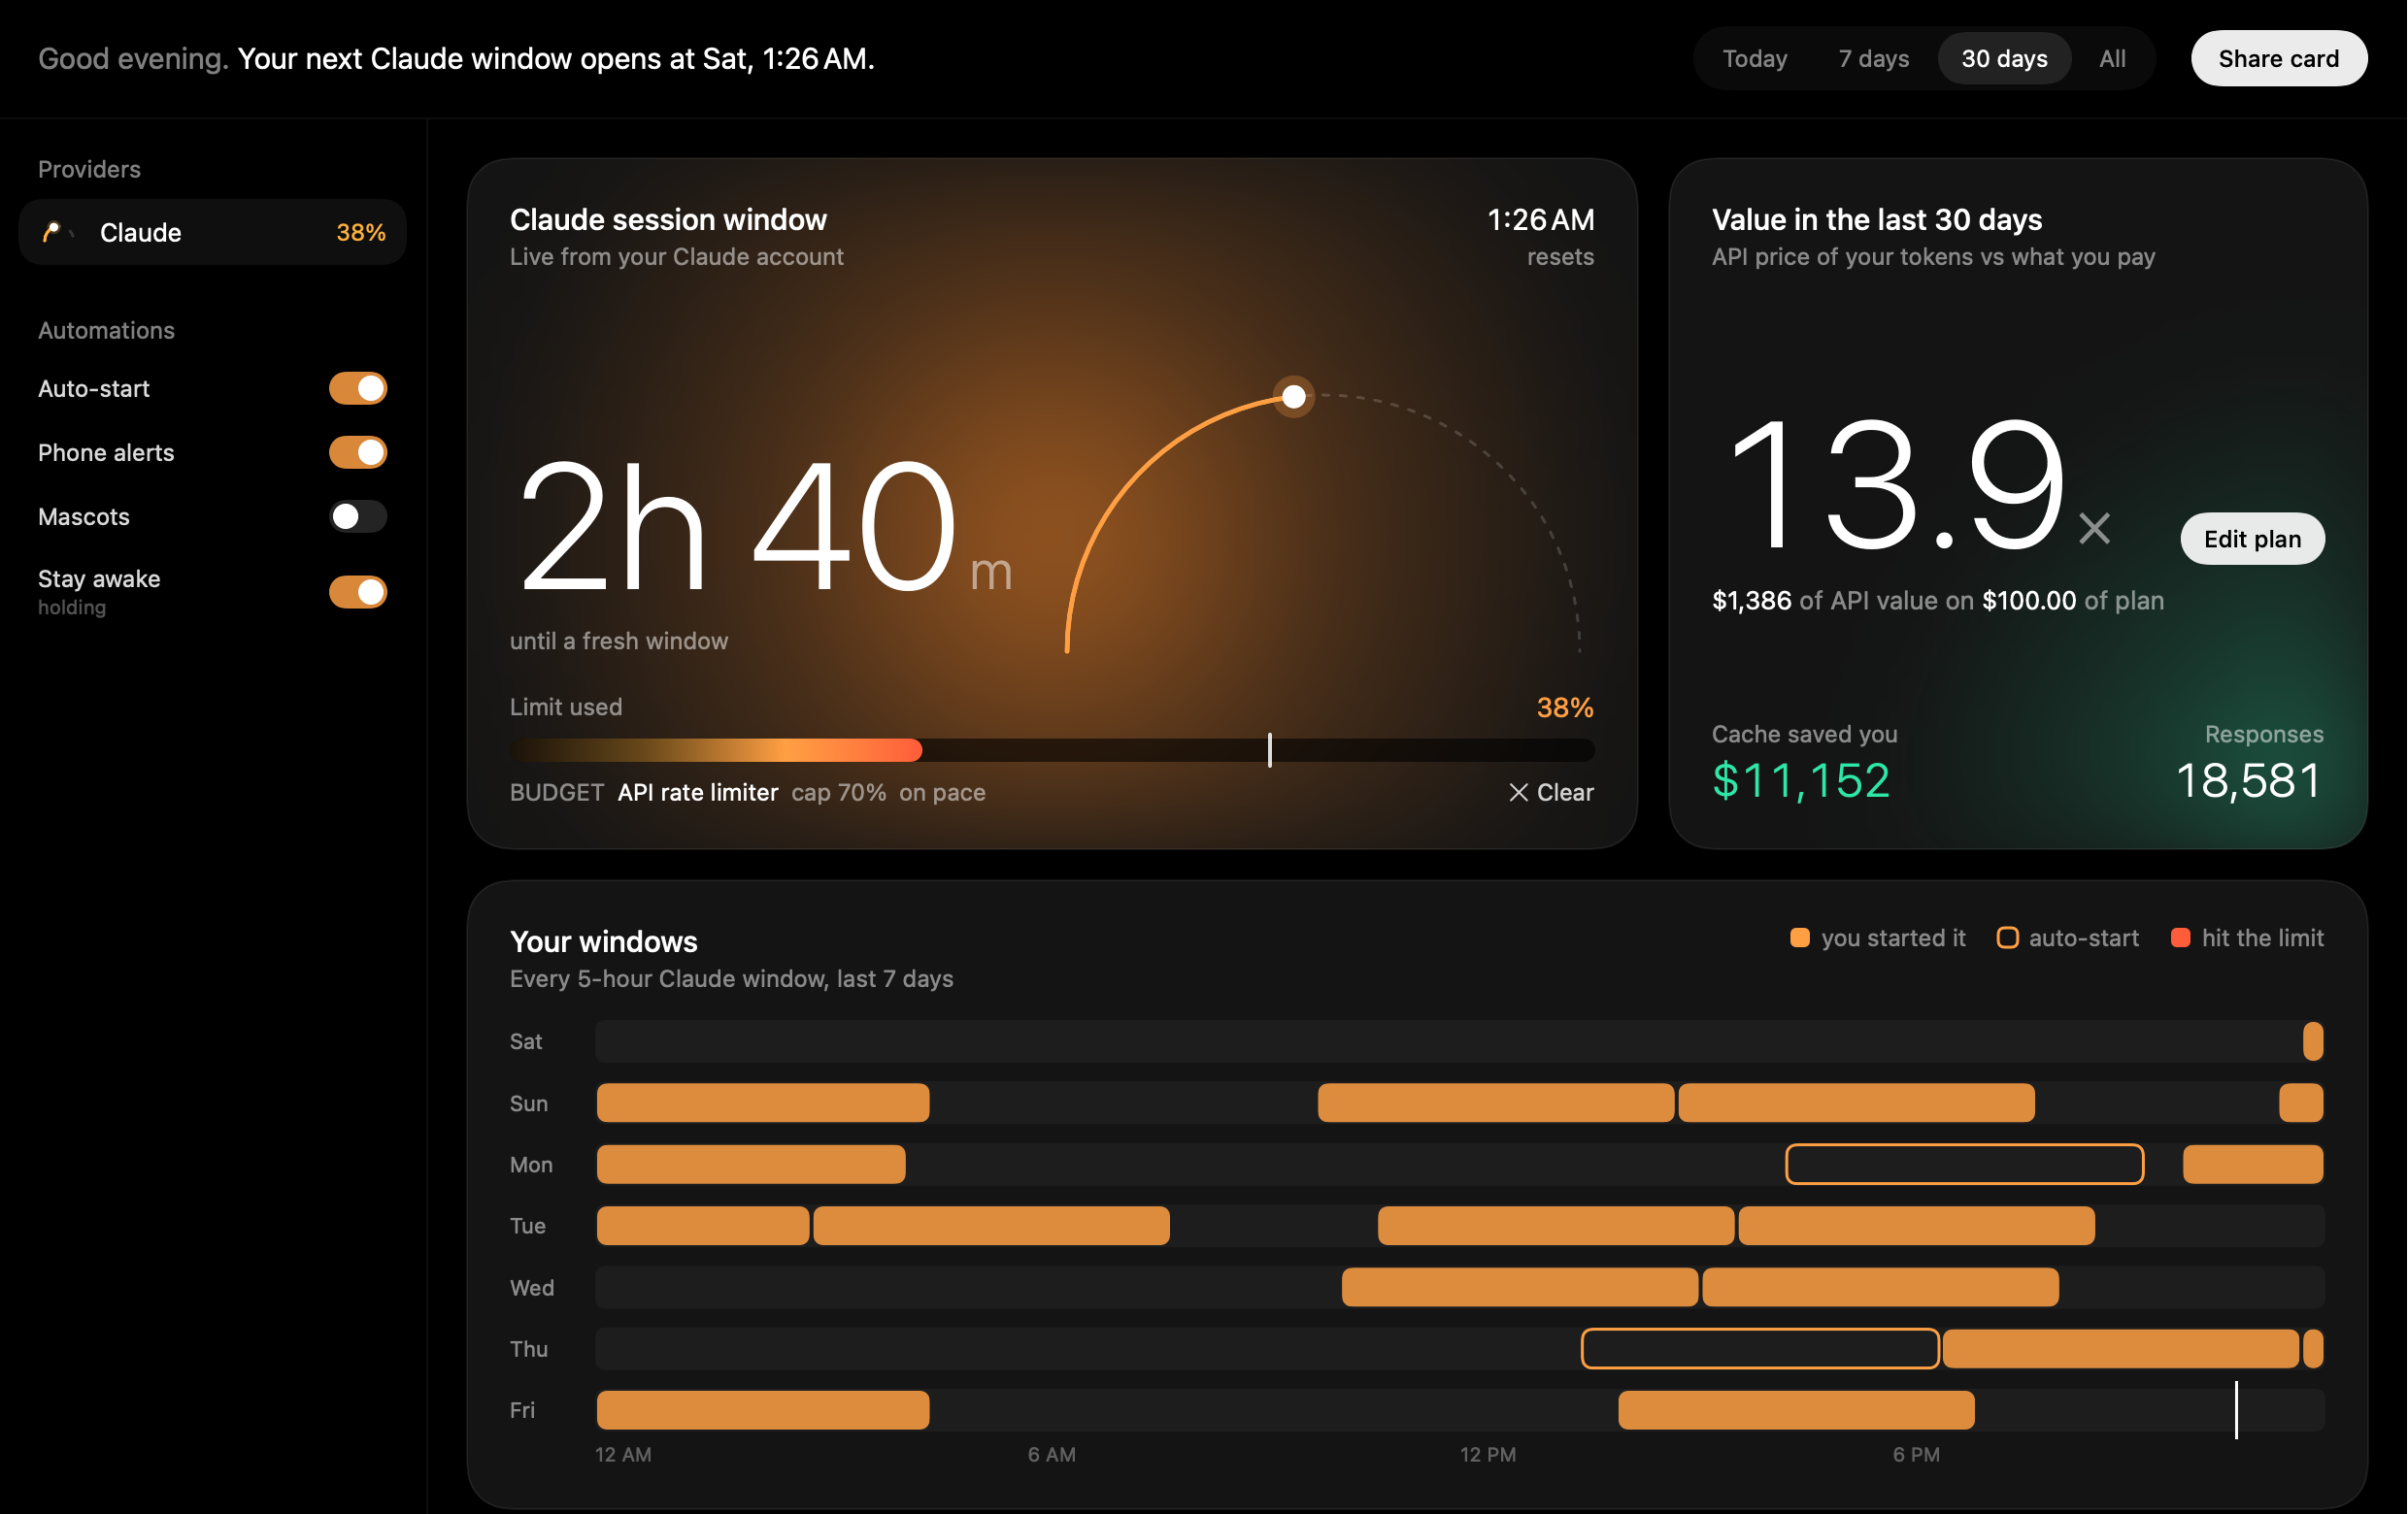Screen dimensions: 2408x1514
Task: Toggle the Auto-start automation switch
Action: pyautogui.click(x=358, y=389)
